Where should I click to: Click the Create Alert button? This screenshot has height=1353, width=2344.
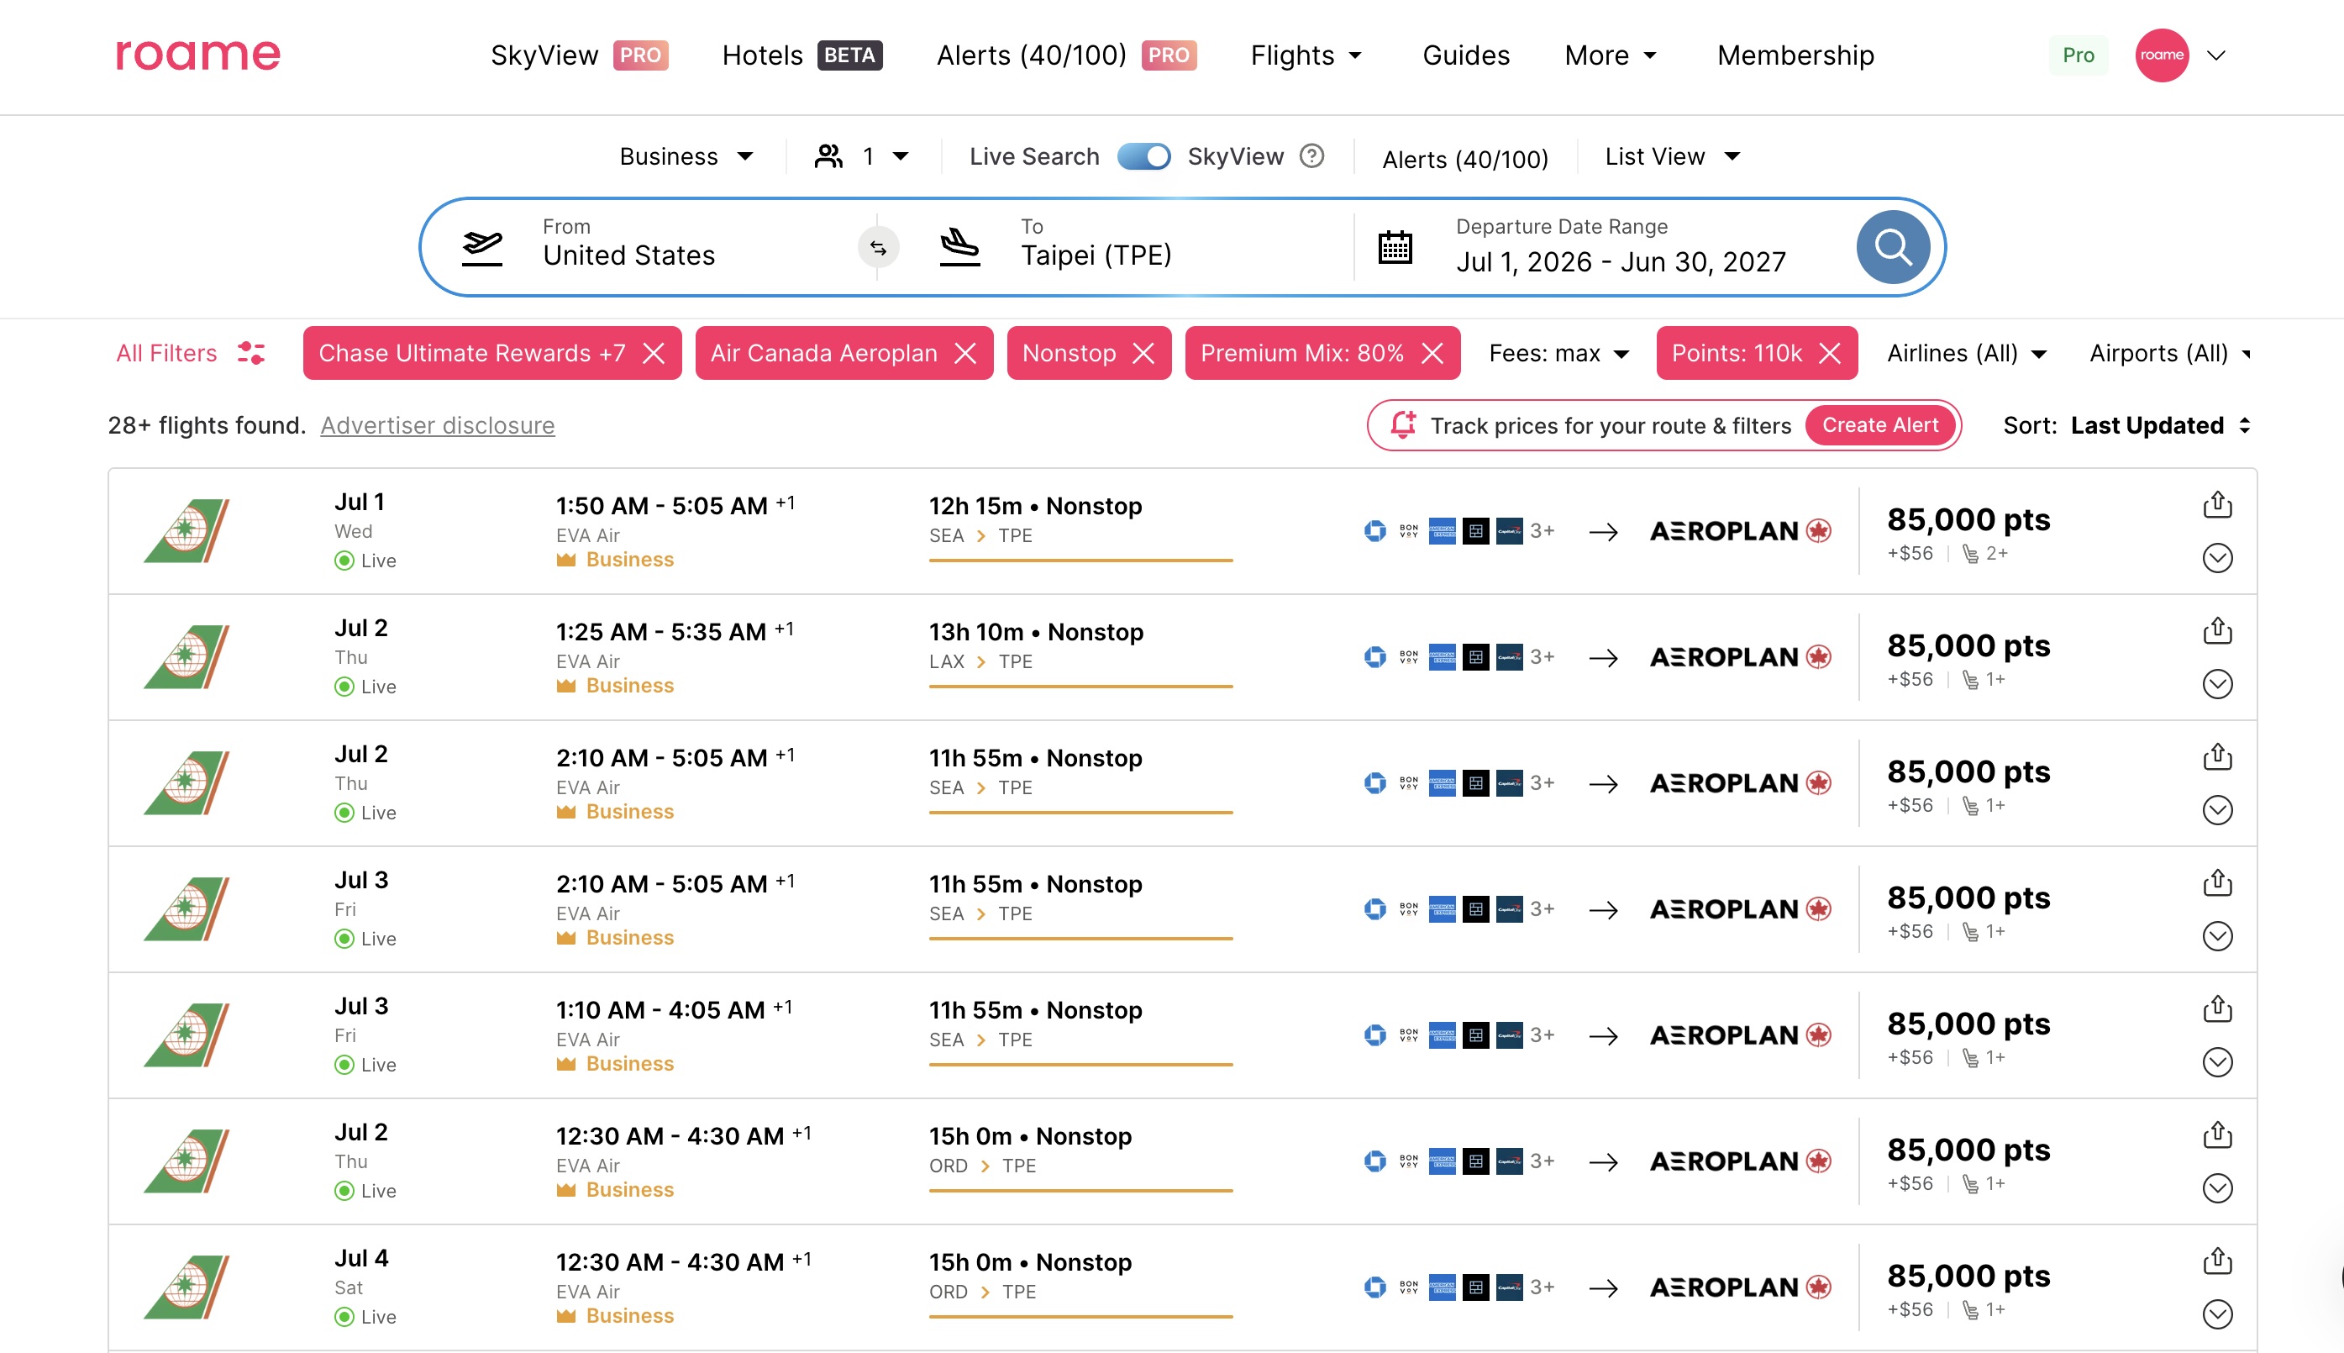1879,424
